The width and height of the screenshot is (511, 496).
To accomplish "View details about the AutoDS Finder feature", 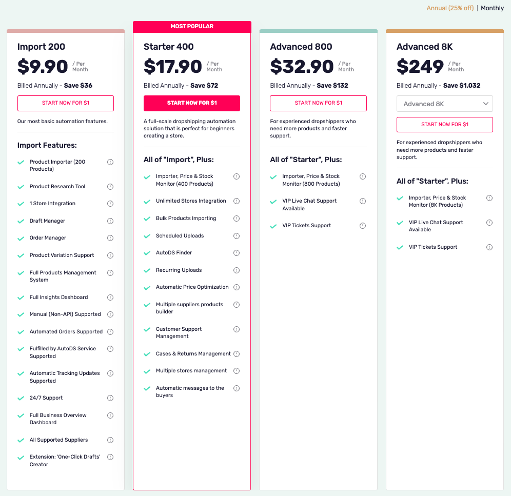I will point(237,253).
